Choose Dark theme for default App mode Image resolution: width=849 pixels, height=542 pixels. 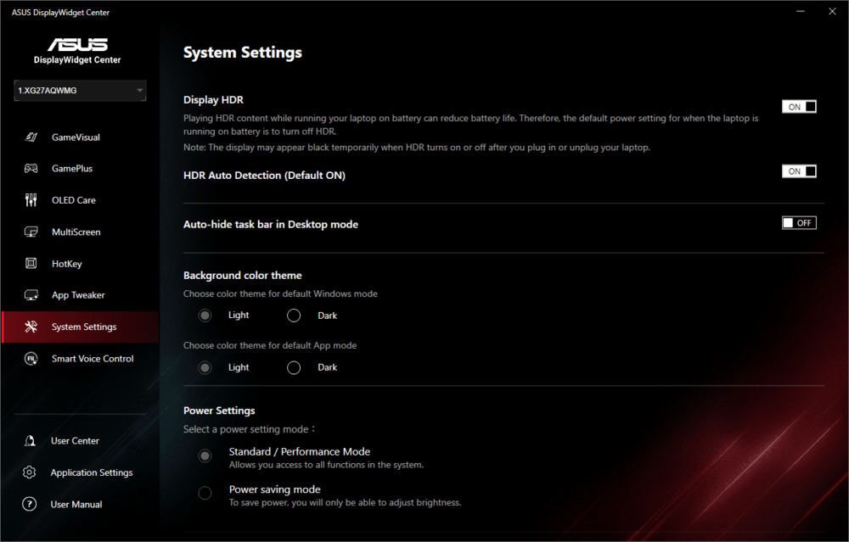[x=294, y=367]
